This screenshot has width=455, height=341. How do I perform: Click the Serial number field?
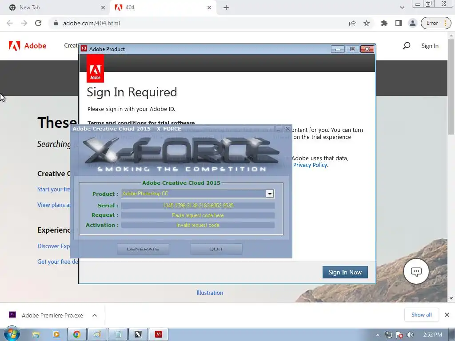click(x=198, y=206)
